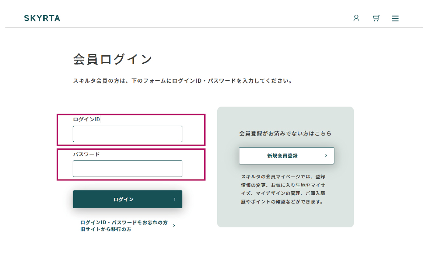
Task: Click the 会員ログイン page heading
Action: point(112,59)
